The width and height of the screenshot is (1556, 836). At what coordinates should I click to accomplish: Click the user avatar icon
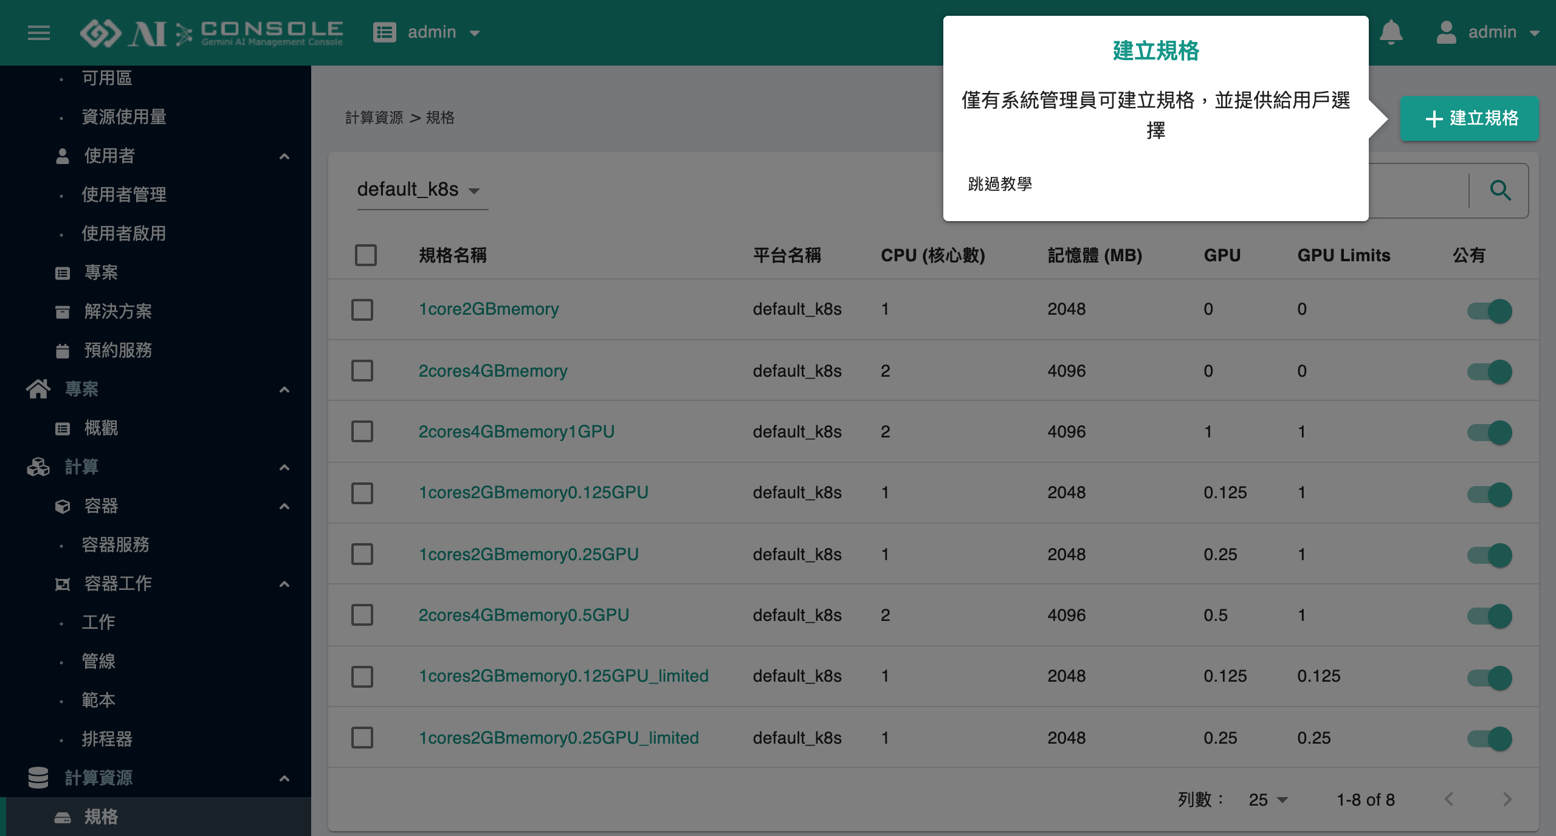[1446, 32]
